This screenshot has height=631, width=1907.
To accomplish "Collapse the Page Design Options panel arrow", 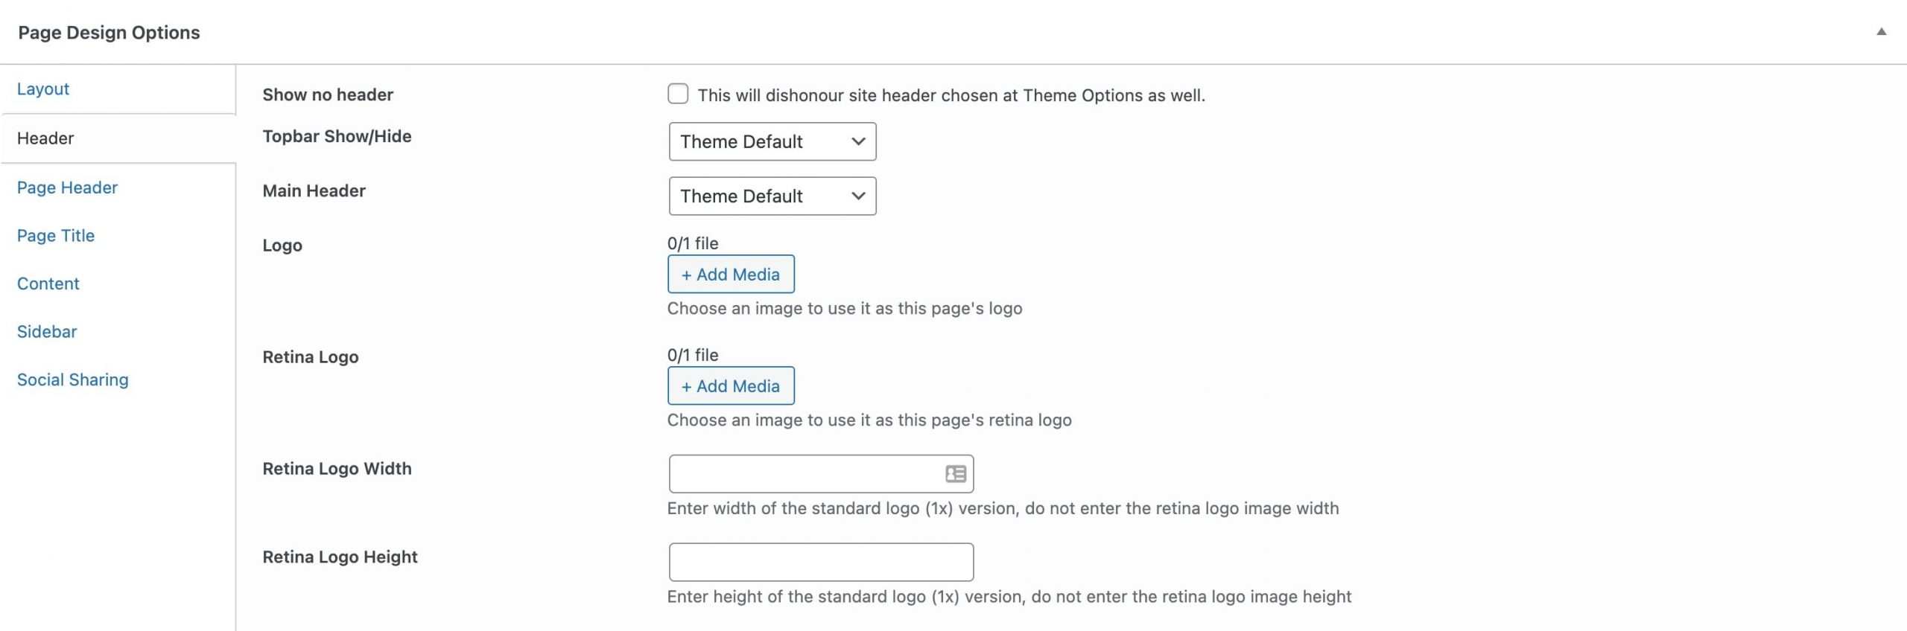I will coord(1881,32).
